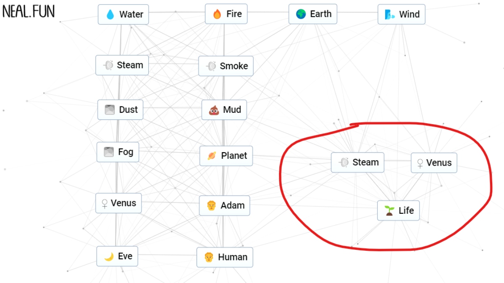
Task: Click the globe icon on Earth
Action: pos(301,14)
